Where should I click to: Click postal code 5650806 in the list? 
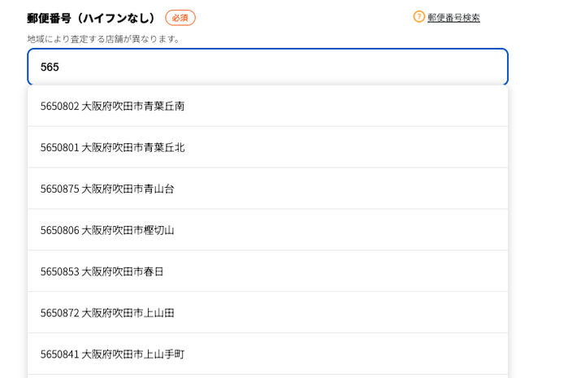click(59, 230)
